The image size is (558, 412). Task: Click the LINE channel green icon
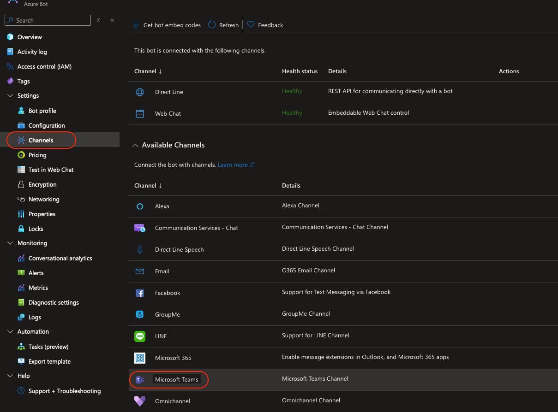[x=140, y=336]
